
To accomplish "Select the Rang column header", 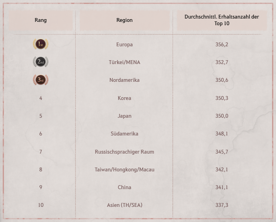I will click(x=41, y=20).
